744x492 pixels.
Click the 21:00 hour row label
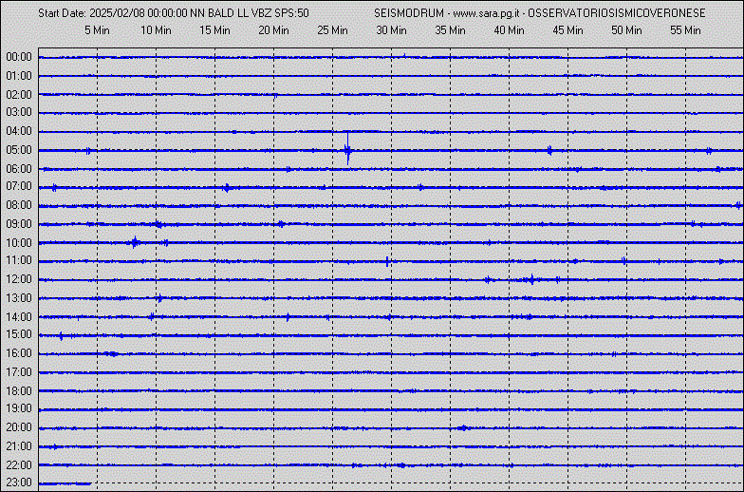(19, 446)
